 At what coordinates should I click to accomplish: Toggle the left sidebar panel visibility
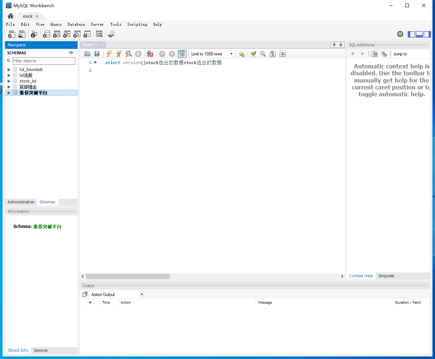pos(411,34)
